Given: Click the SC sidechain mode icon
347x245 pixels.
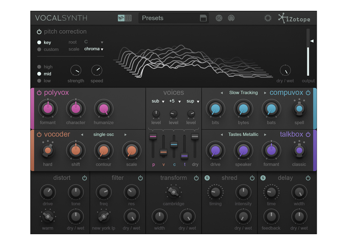Looking at the screenshot, I should click(219, 18).
